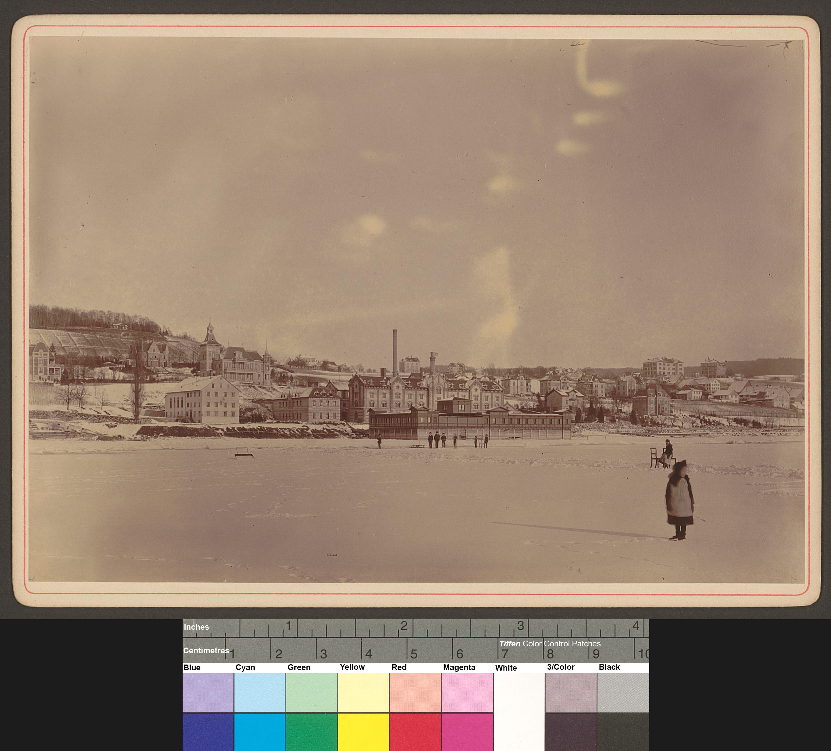
Task: Click the light blue tint patch
Action: pos(208,692)
